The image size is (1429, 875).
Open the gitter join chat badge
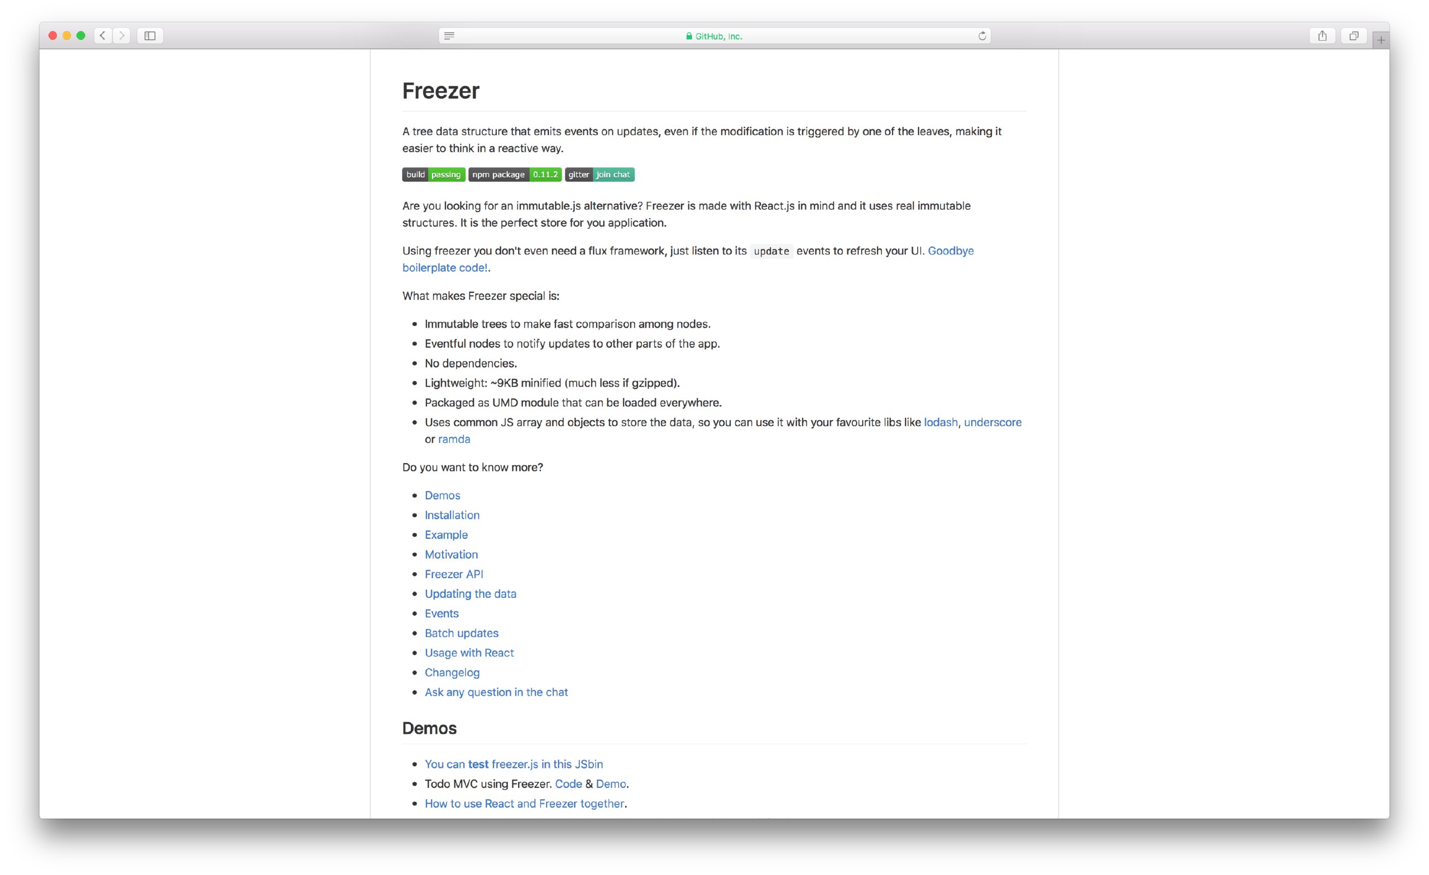(600, 175)
